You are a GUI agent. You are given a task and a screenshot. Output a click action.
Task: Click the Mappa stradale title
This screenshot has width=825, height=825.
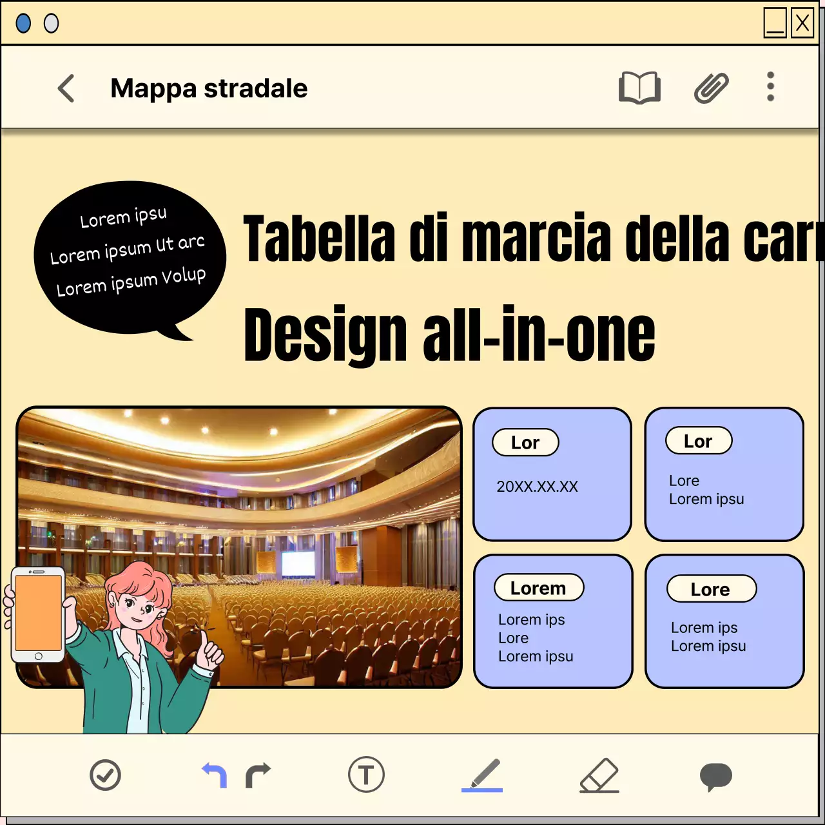[209, 88]
